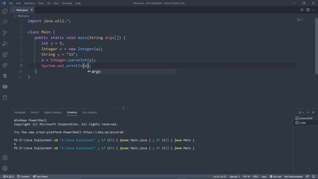The width and height of the screenshot is (318, 179).
Task: Open the Live Share view icon
Action: (5, 65)
